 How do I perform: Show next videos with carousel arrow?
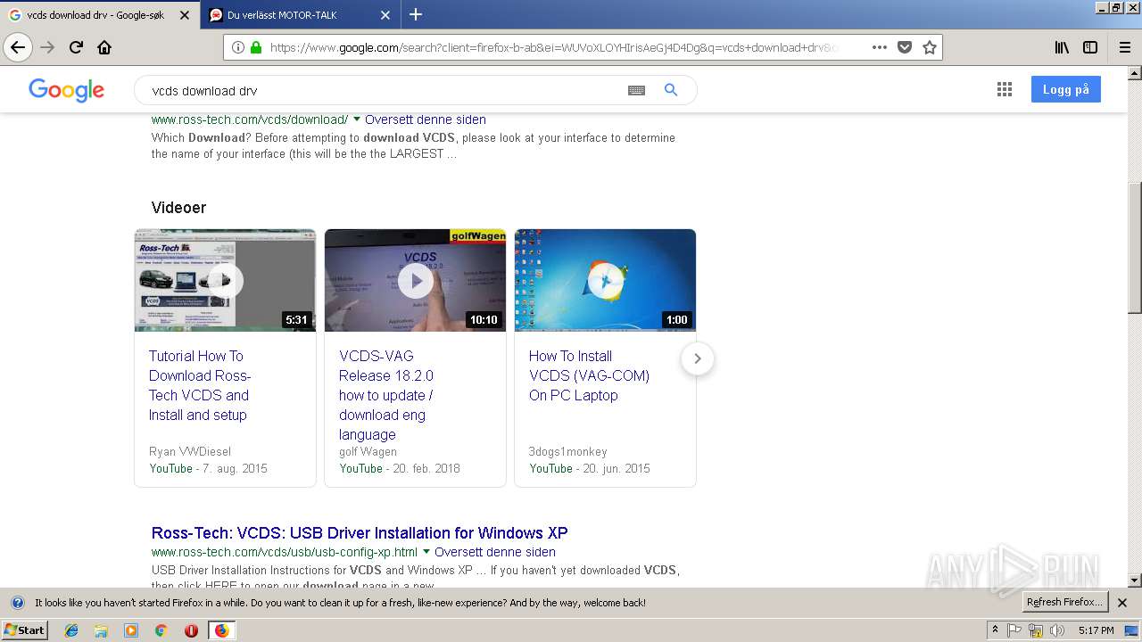pos(698,358)
